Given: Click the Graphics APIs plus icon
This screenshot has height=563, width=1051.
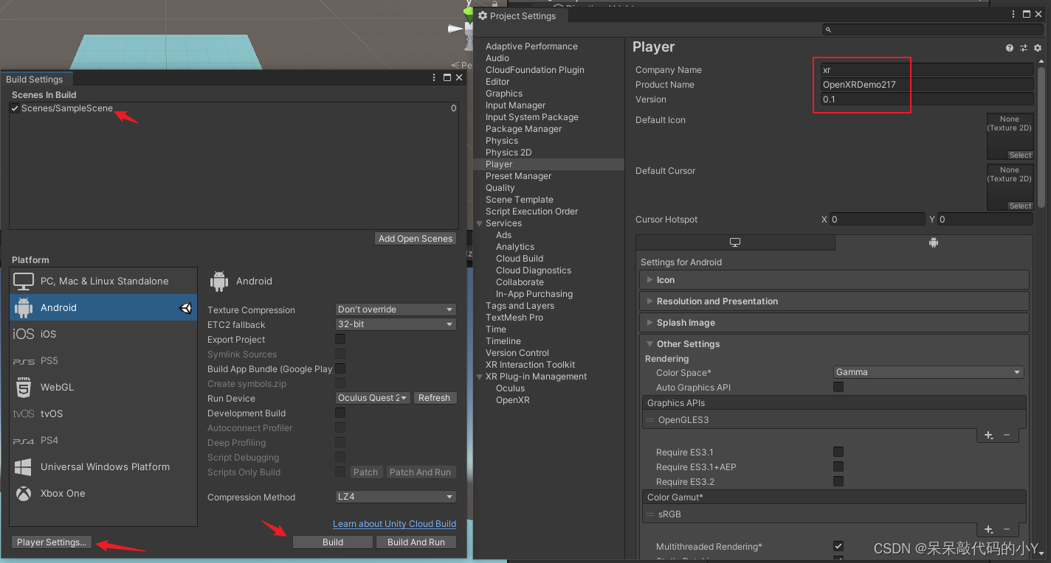Looking at the screenshot, I should coord(988,436).
